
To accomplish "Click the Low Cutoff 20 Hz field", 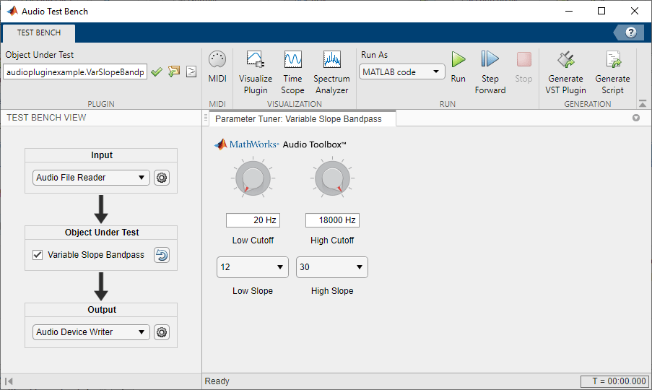I will 253,220.
